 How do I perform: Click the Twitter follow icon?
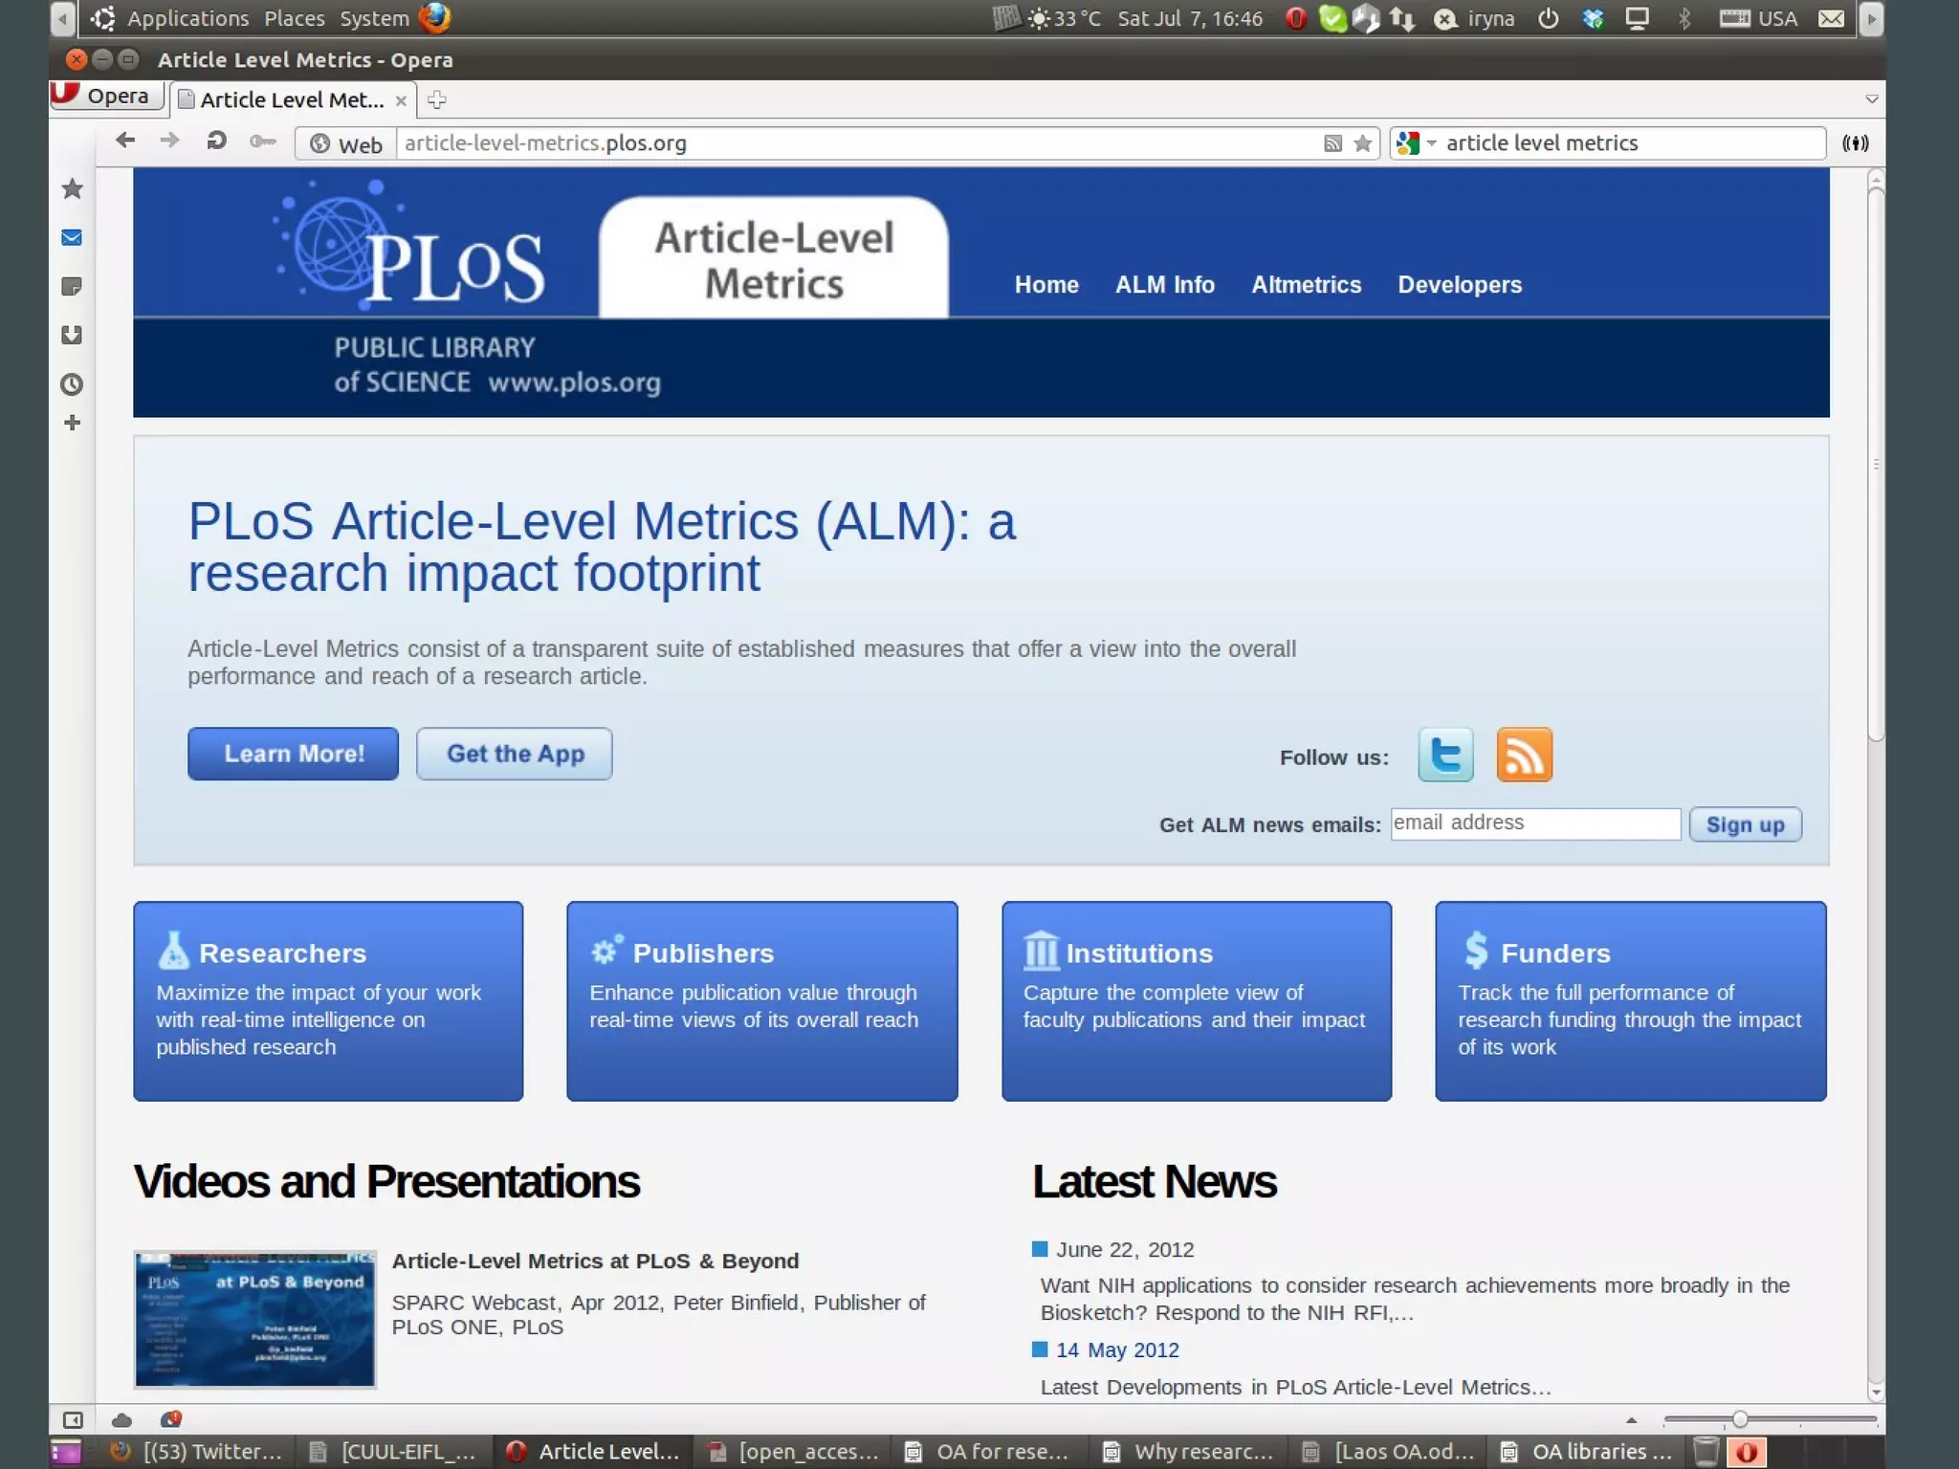point(1444,755)
